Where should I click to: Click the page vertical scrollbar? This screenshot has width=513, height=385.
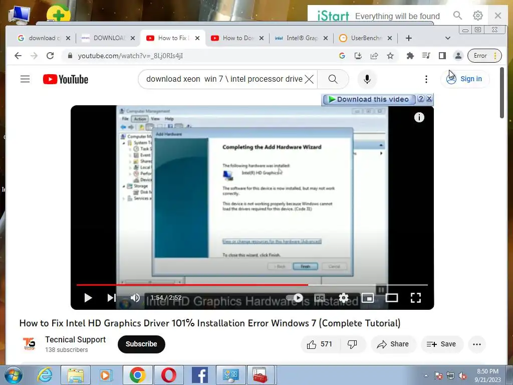click(x=502, y=93)
